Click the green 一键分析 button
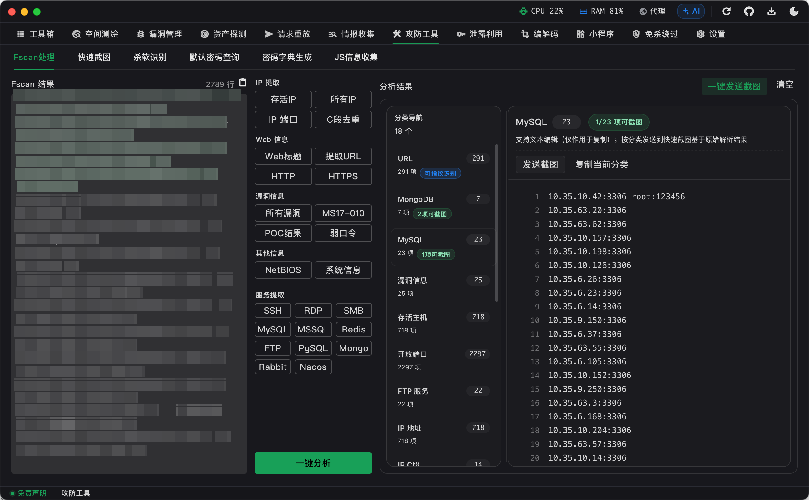 tap(313, 463)
